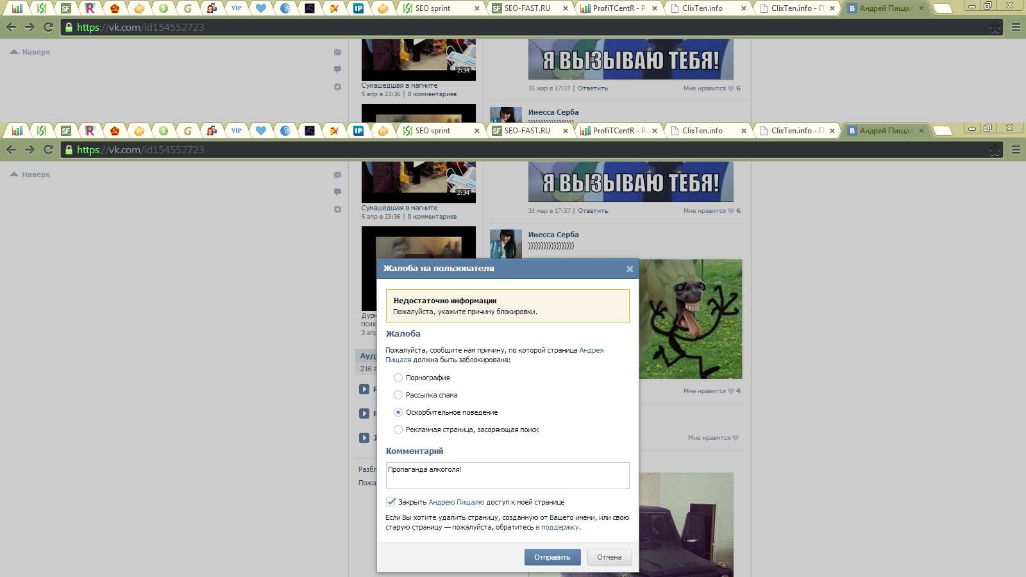The width and height of the screenshot is (1026, 577).
Task: Switch to 'SEO-FAST.RU' tab in lower browser
Action: coord(530,131)
